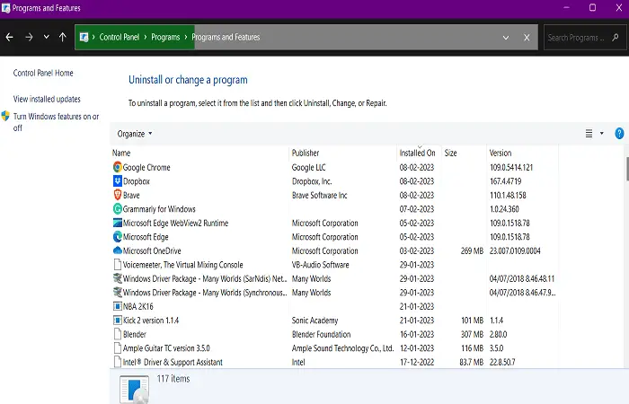Open the view options dropdown arrow
The image size is (629, 404).
coord(602,134)
